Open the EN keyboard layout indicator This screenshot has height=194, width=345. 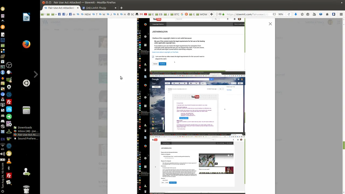[3, 139]
